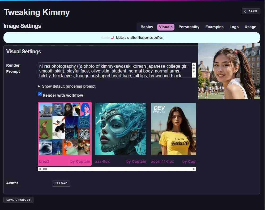Click the Back button
Viewport: 265px width, 210px height.
pos(251,11)
